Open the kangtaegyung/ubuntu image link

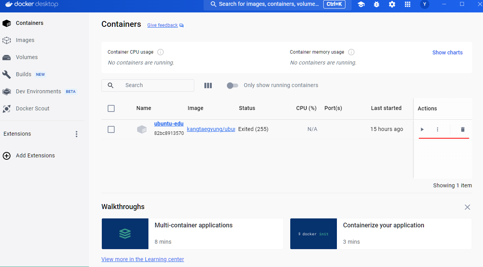pyautogui.click(x=211, y=129)
